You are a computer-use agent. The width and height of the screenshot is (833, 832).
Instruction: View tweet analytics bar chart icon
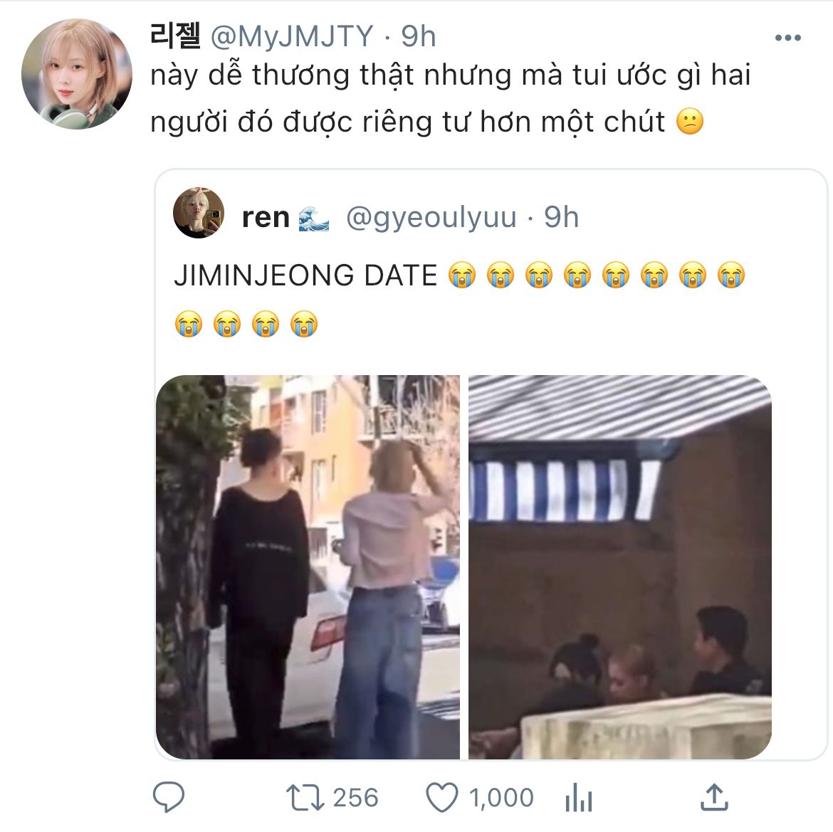pyautogui.click(x=579, y=798)
